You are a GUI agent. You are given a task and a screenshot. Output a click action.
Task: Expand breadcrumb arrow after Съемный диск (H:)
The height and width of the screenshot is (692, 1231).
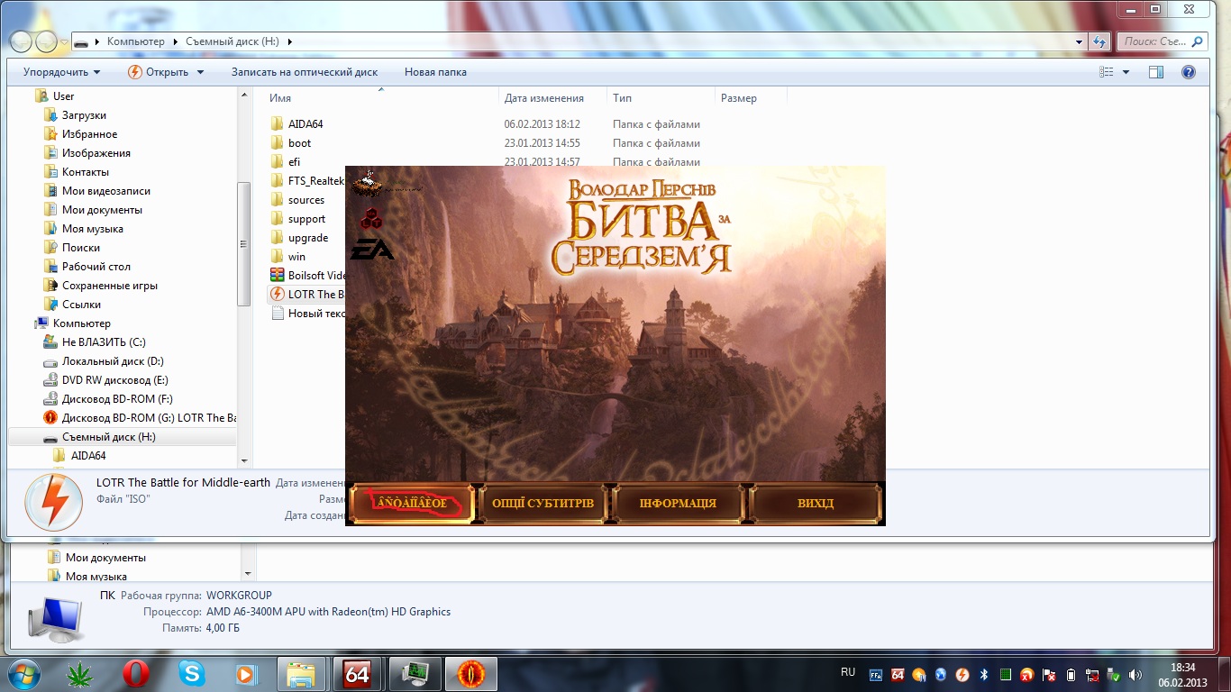[x=290, y=41]
